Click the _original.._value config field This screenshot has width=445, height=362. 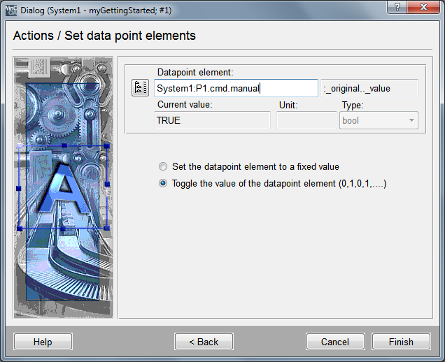(x=369, y=88)
